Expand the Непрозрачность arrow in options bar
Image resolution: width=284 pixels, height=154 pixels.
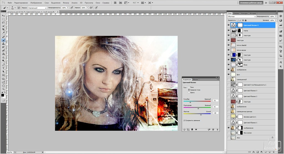[x=68, y=8]
